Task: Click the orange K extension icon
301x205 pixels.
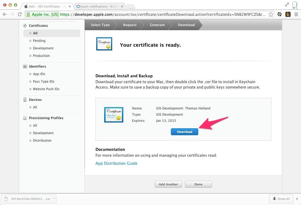Action: (x=288, y=14)
